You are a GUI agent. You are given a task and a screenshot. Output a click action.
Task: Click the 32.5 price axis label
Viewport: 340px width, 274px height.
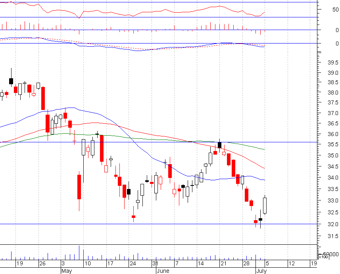coord(333,213)
